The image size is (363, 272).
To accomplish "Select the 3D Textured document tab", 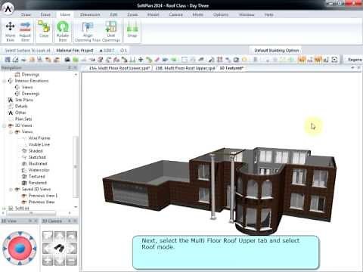I will pyautogui.click(x=231, y=68).
